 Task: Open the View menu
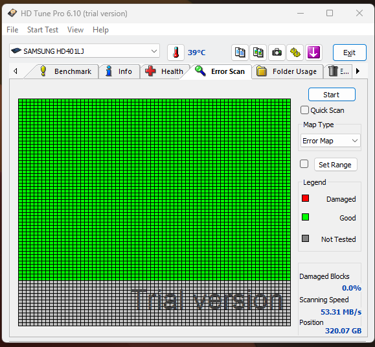pos(75,30)
